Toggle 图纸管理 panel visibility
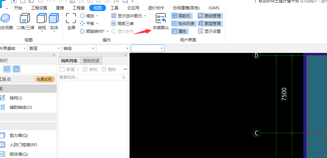 tap(210, 16)
